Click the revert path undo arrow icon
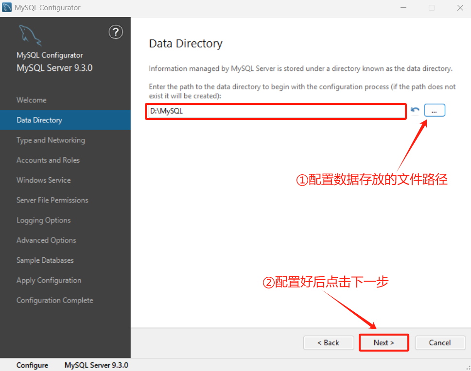471x371 pixels. (415, 110)
